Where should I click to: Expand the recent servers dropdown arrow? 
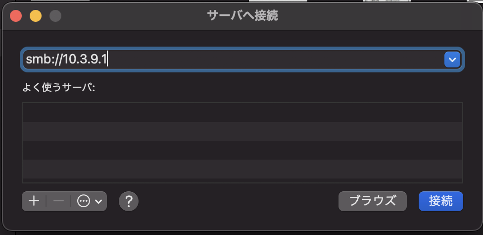(452, 59)
